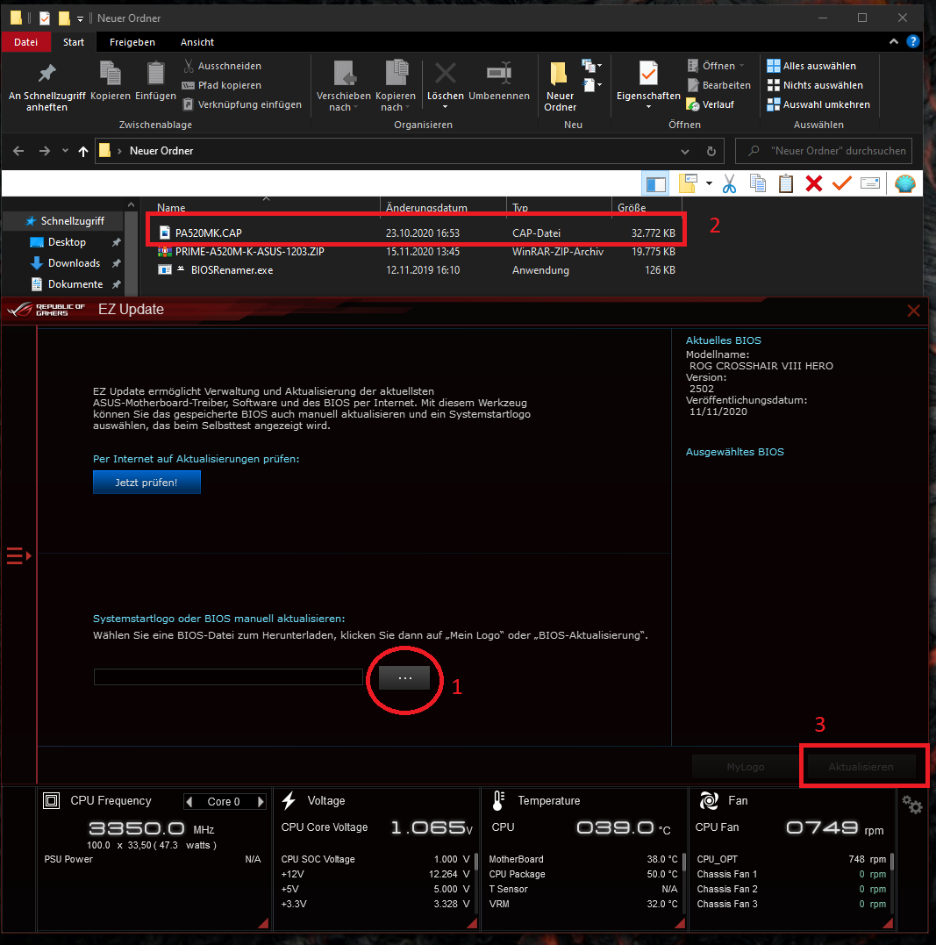This screenshot has width=936, height=945.
Task: Click the Einfügen ribbon icon
Action: 155,82
